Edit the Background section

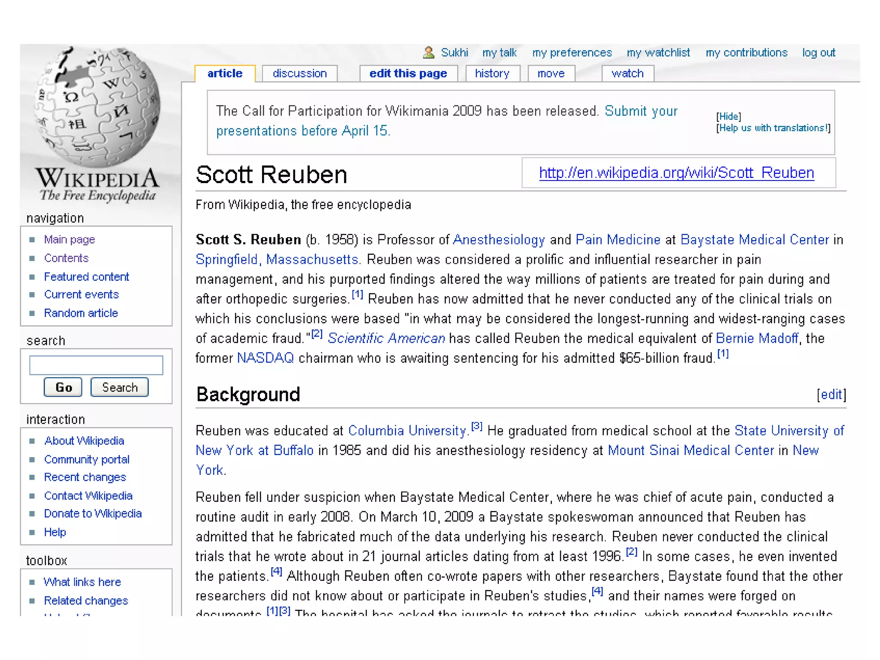point(831,394)
